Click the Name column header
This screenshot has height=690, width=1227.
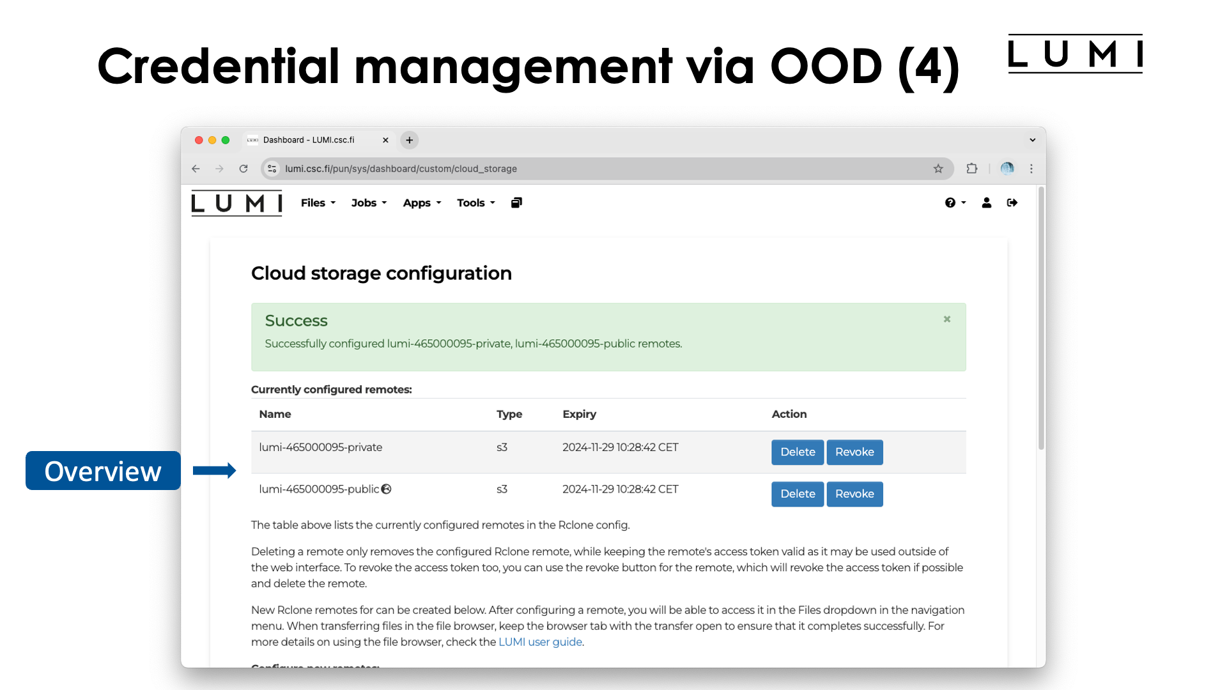click(x=275, y=414)
